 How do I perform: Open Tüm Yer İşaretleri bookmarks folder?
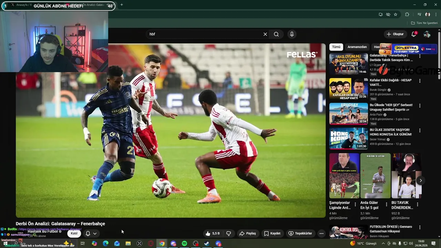point(424,23)
